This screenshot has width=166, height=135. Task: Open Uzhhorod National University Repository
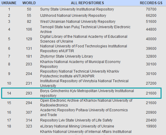73,16
